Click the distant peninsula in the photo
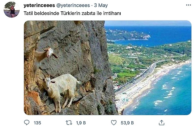 pos(127,35)
